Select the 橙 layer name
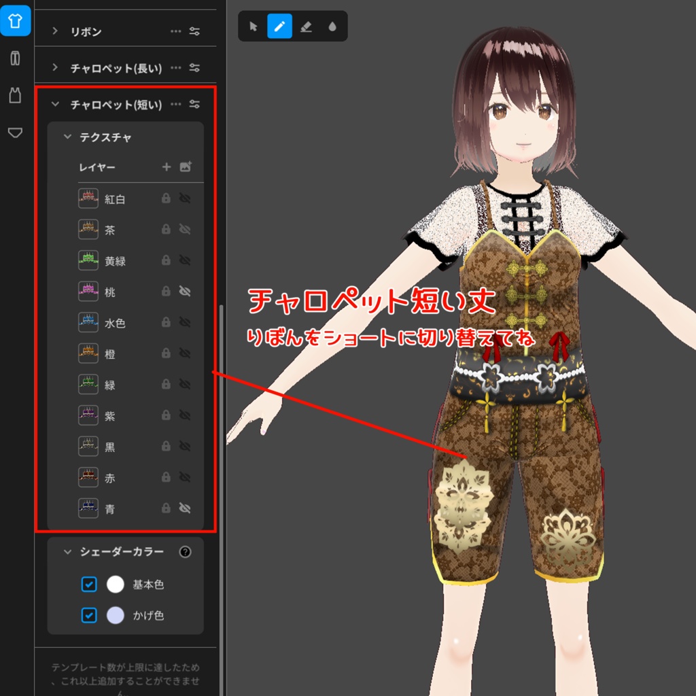 109,353
